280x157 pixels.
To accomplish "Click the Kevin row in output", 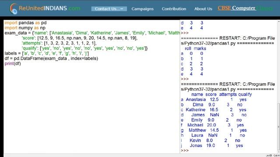I will click(210, 140).
